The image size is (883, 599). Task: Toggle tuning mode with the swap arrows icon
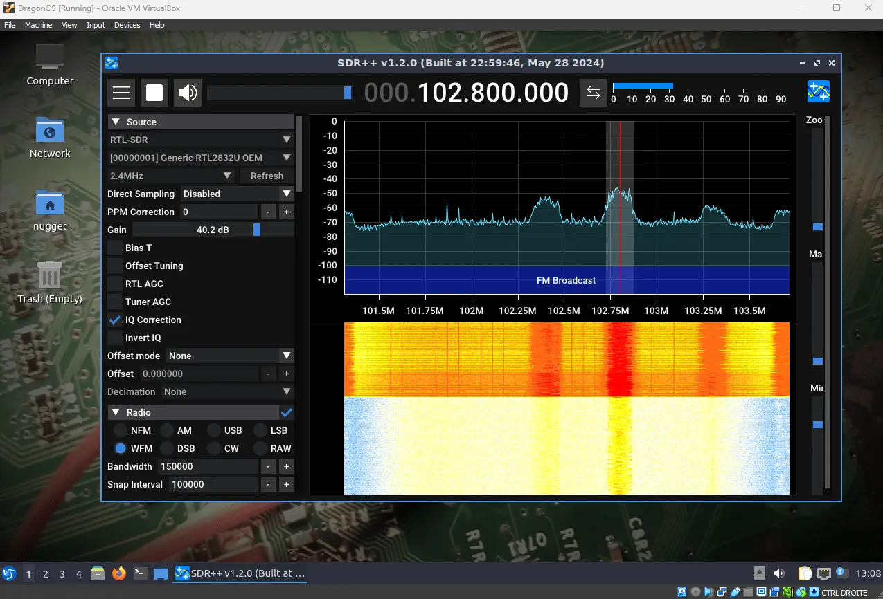(x=593, y=92)
